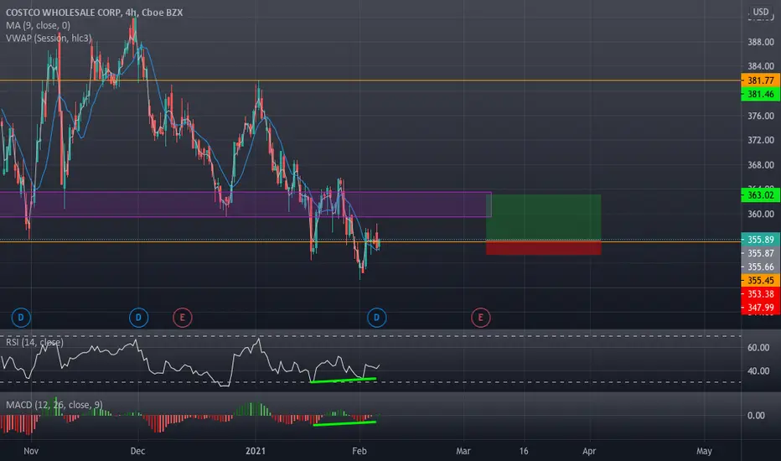Click the May label on time axis
The width and height of the screenshot is (781, 461).
click(x=704, y=451)
